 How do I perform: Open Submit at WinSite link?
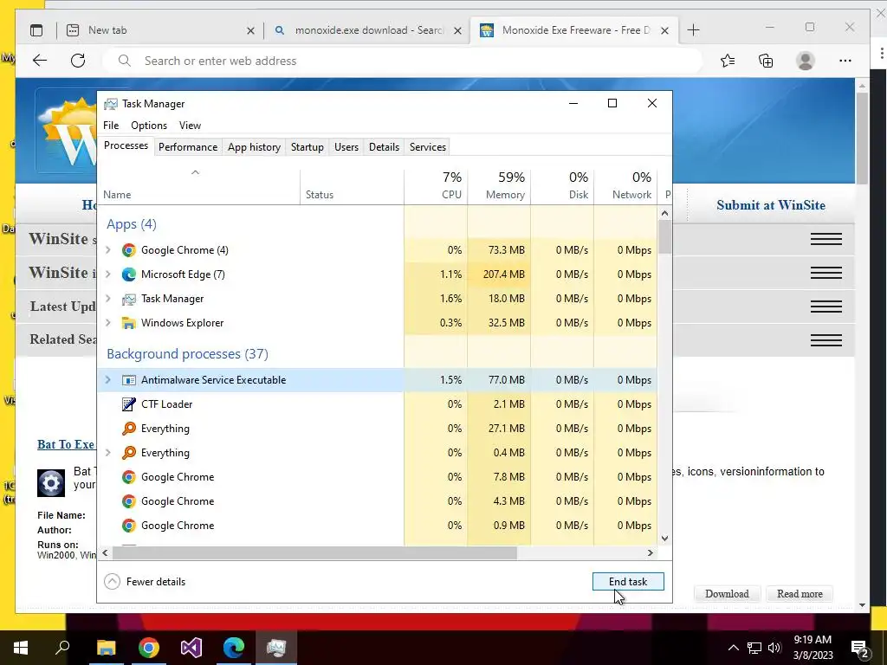point(770,205)
